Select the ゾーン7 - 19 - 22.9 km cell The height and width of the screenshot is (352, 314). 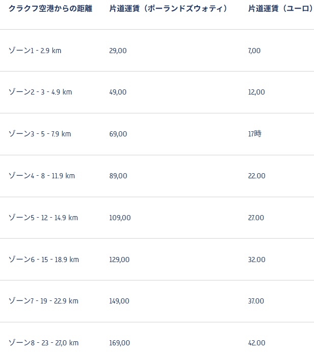point(43,301)
